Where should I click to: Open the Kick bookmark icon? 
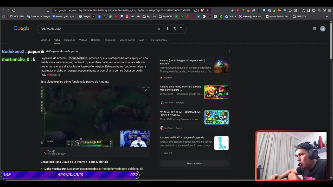[221, 16]
